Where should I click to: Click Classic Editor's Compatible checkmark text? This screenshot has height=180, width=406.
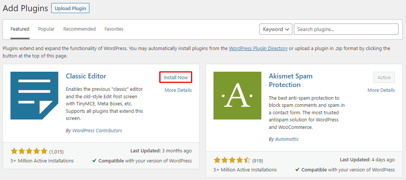(142, 161)
